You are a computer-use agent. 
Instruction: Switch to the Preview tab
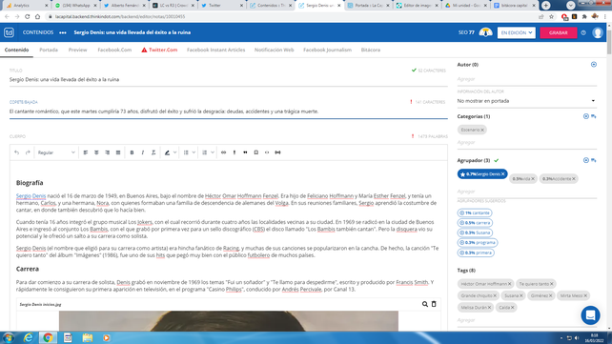click(x=77, y=50)
